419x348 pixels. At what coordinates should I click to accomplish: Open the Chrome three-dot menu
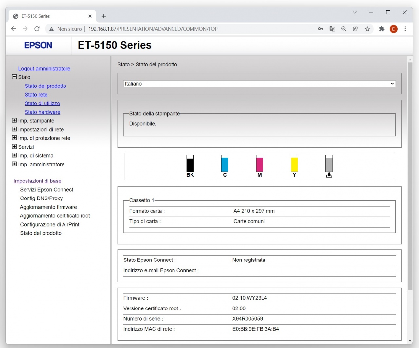(x=405, y=29)
